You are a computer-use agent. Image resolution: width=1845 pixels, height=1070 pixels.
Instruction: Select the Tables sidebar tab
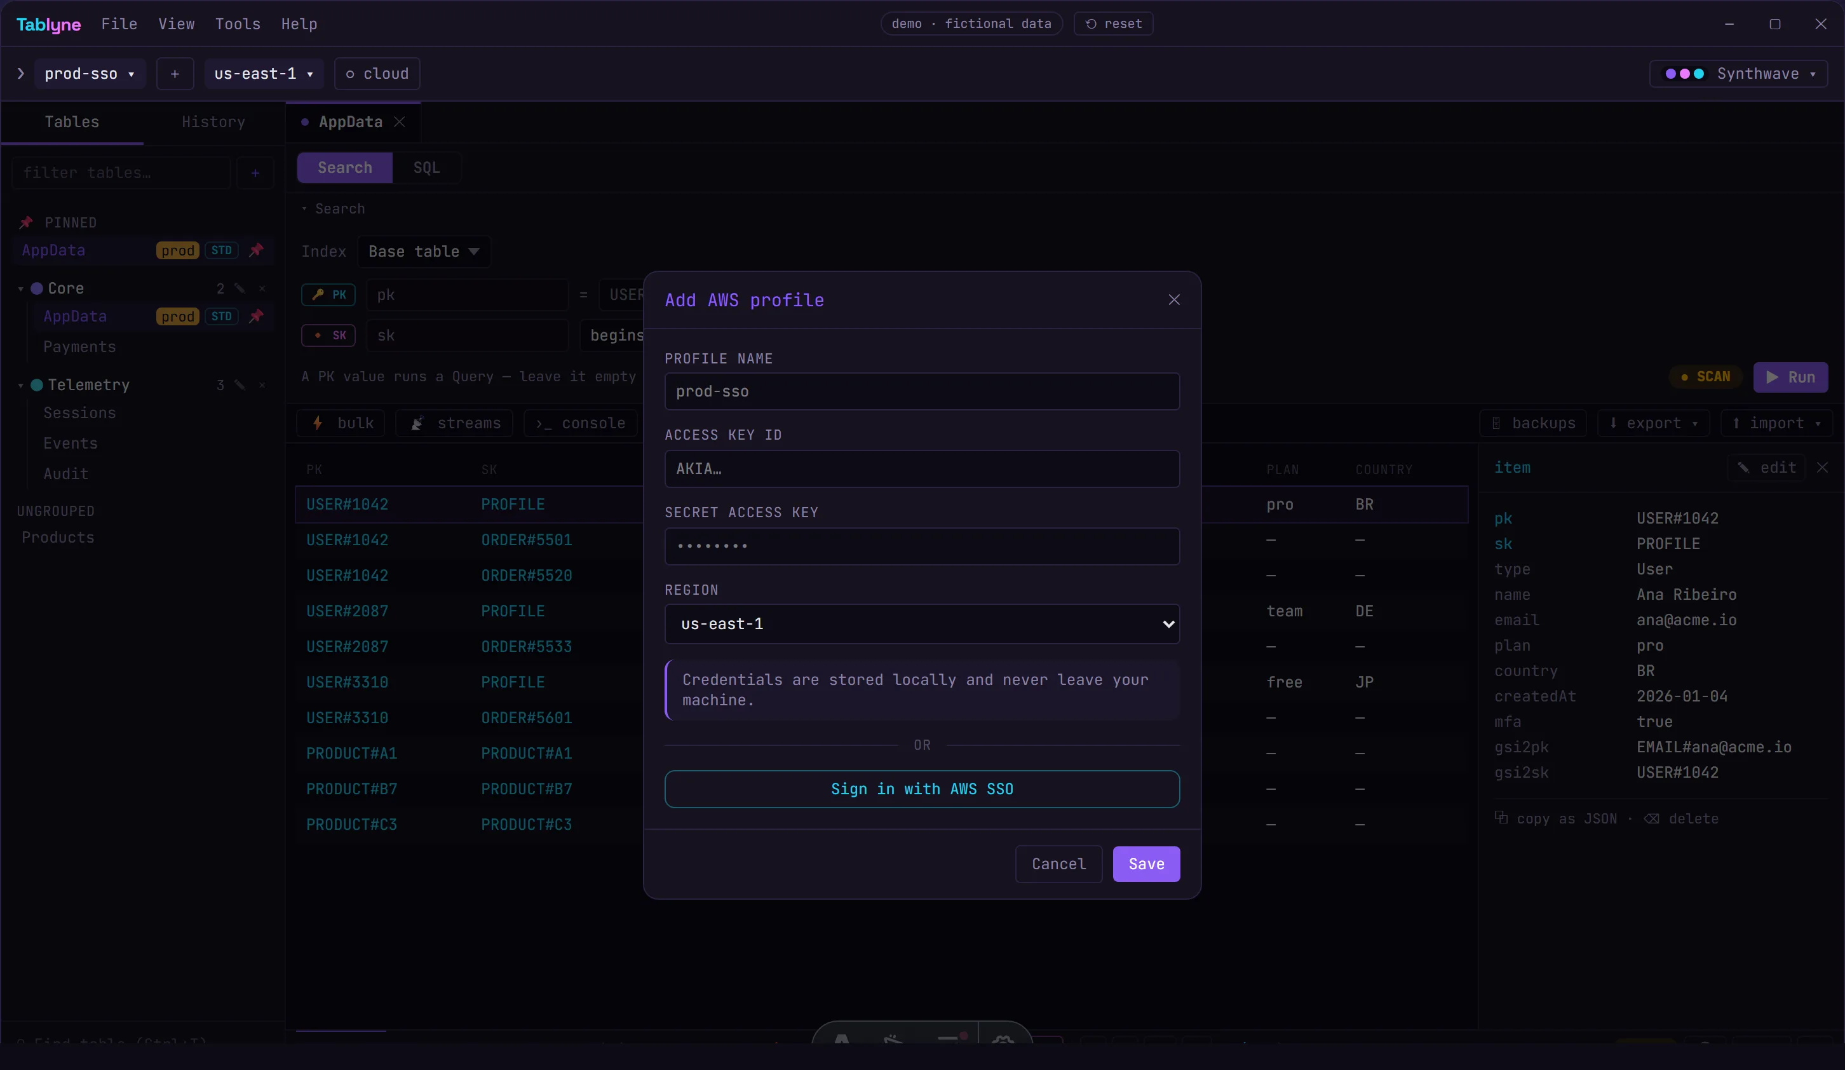point(72,121)
